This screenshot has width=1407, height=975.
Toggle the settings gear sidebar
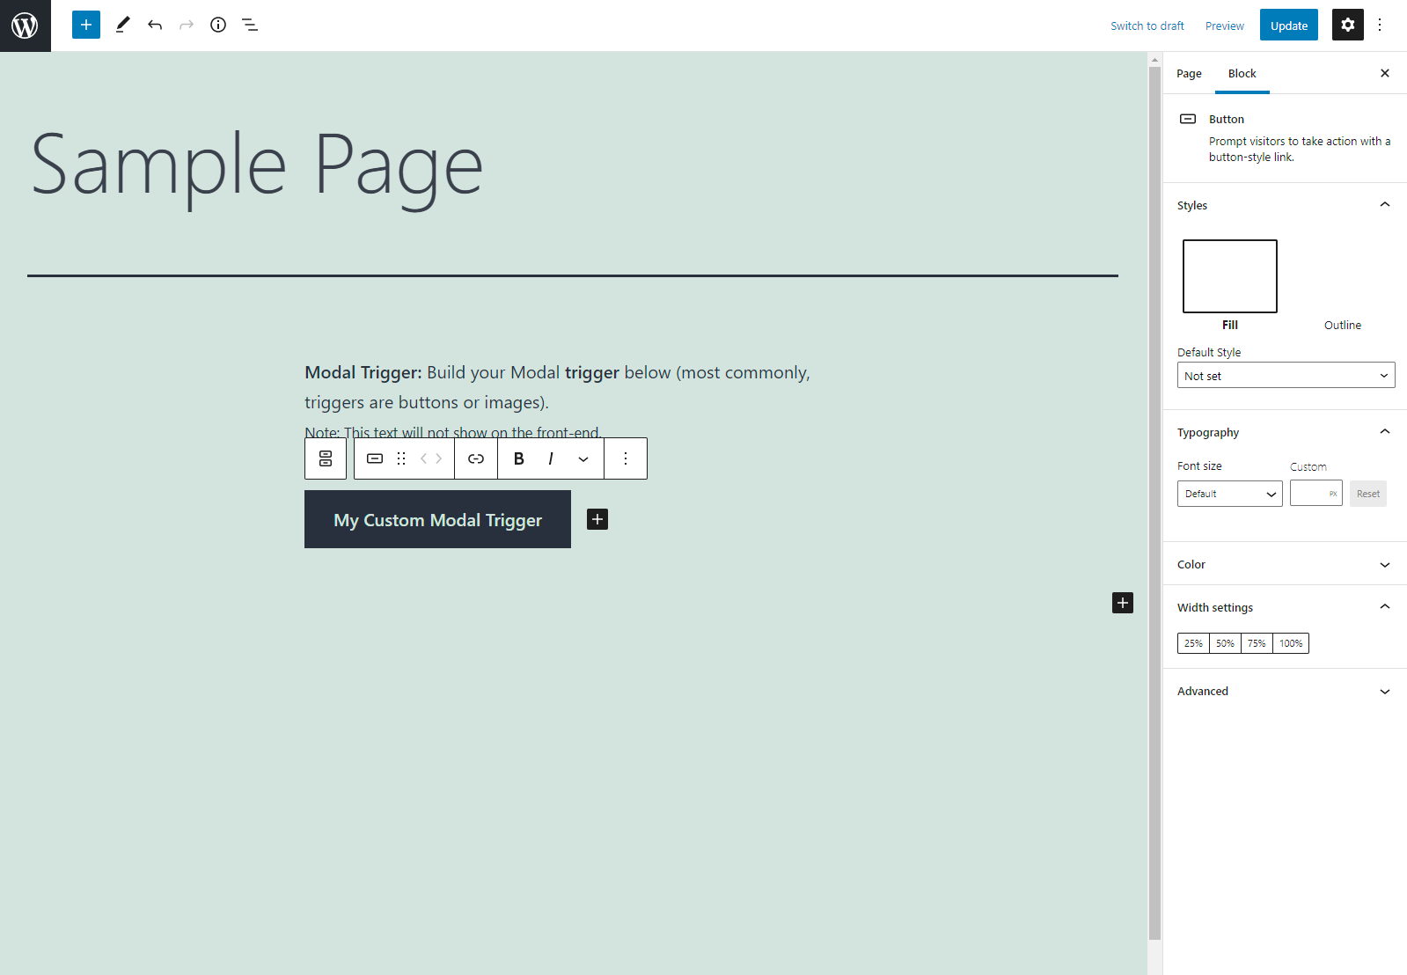pos(1347,25)
